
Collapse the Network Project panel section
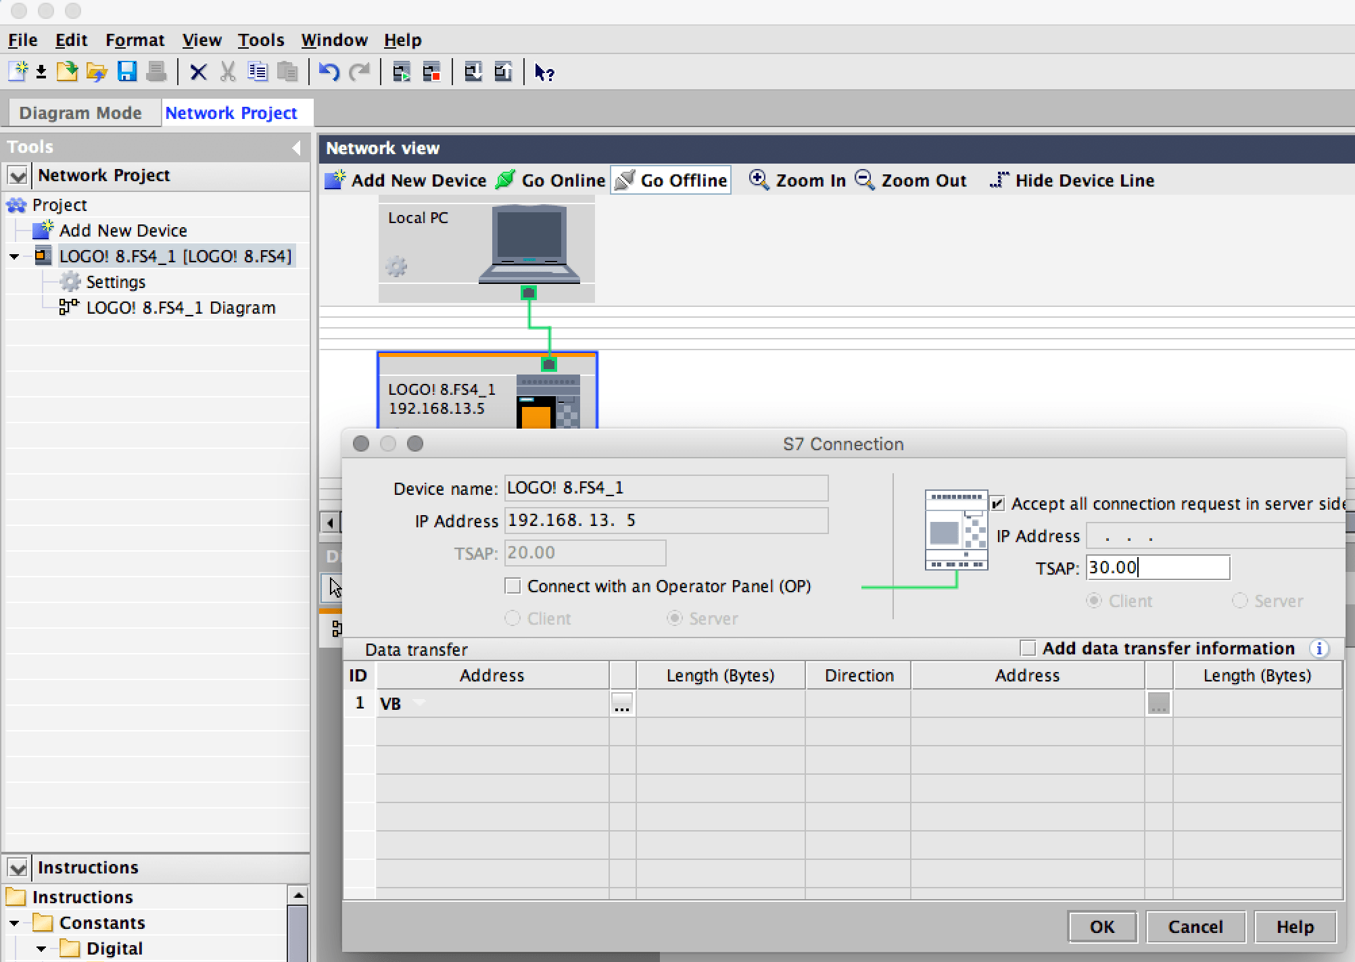point(18,176)
